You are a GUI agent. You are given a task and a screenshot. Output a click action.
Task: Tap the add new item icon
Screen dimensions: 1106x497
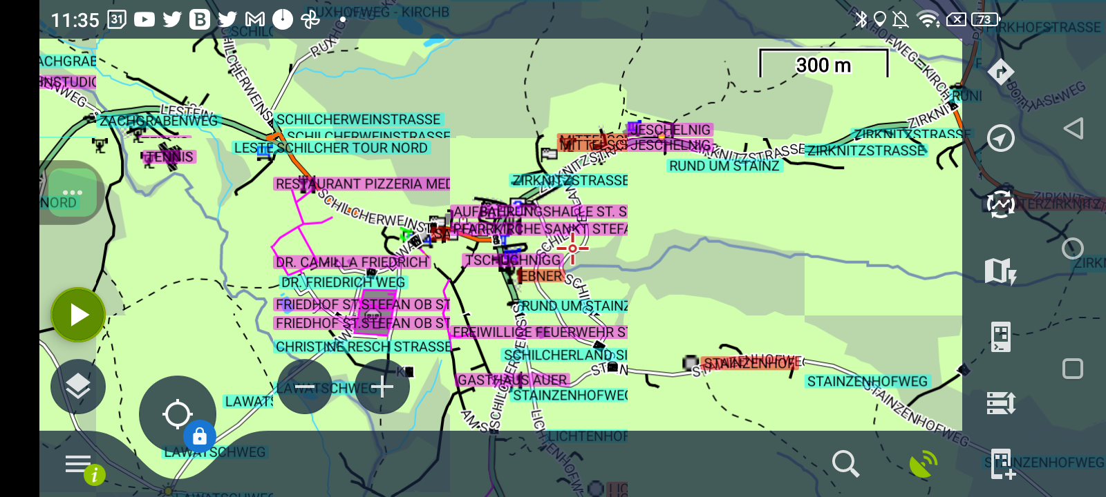click(x=1002, y=464)
